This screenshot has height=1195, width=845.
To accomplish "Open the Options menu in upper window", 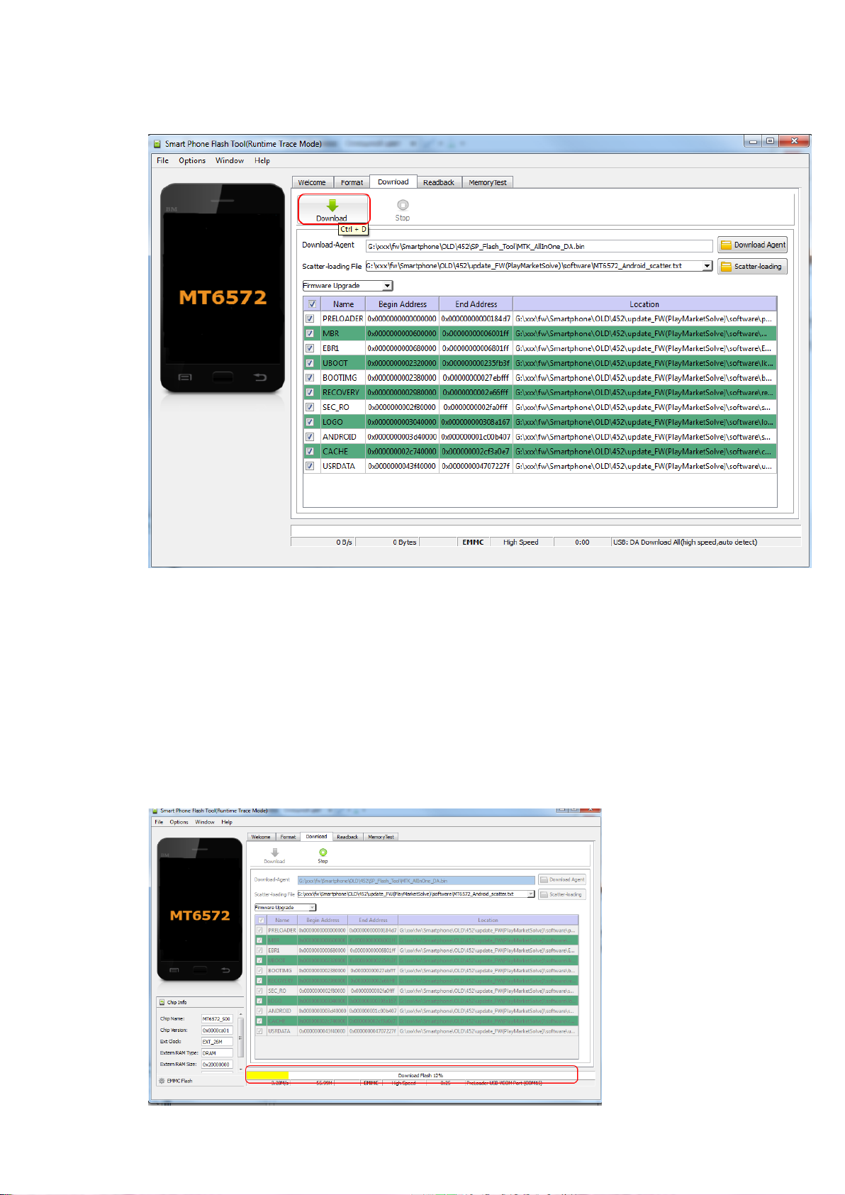I will coord(192,161).
